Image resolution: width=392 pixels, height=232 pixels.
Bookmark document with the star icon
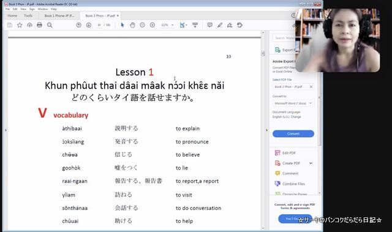click(20, 25)
